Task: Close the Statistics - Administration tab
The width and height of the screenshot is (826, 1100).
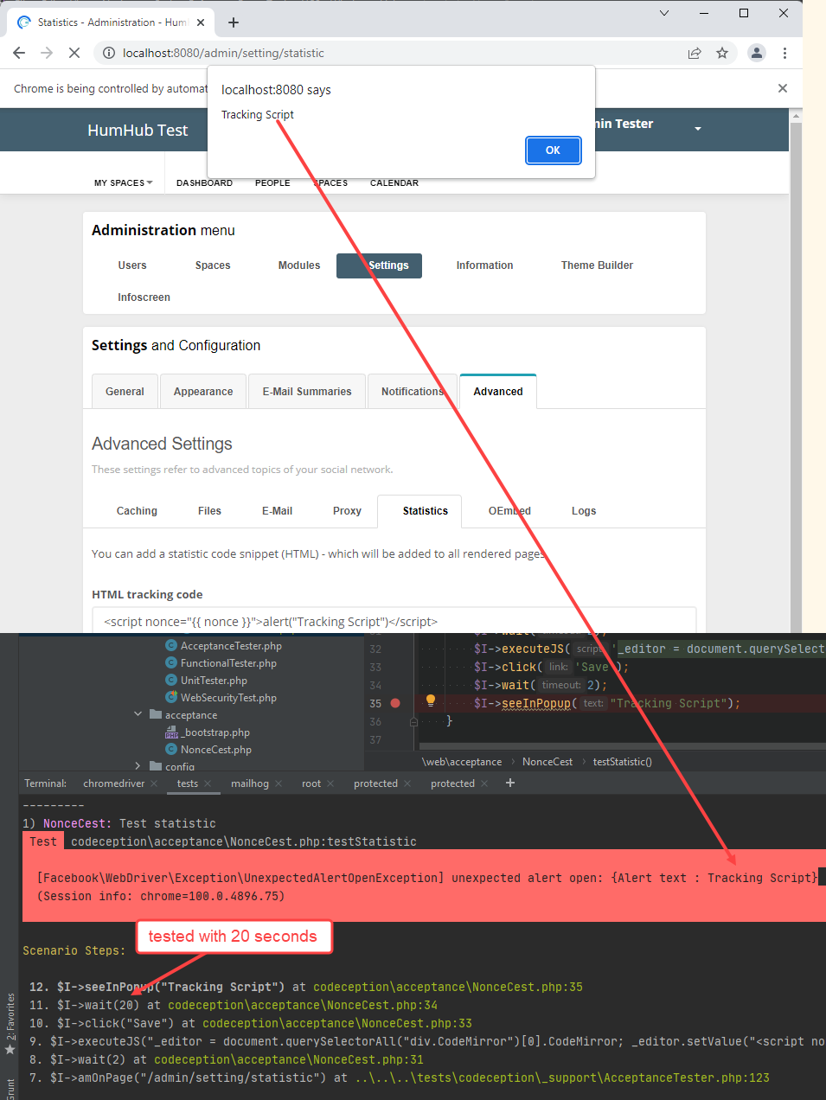Action: 201,22
